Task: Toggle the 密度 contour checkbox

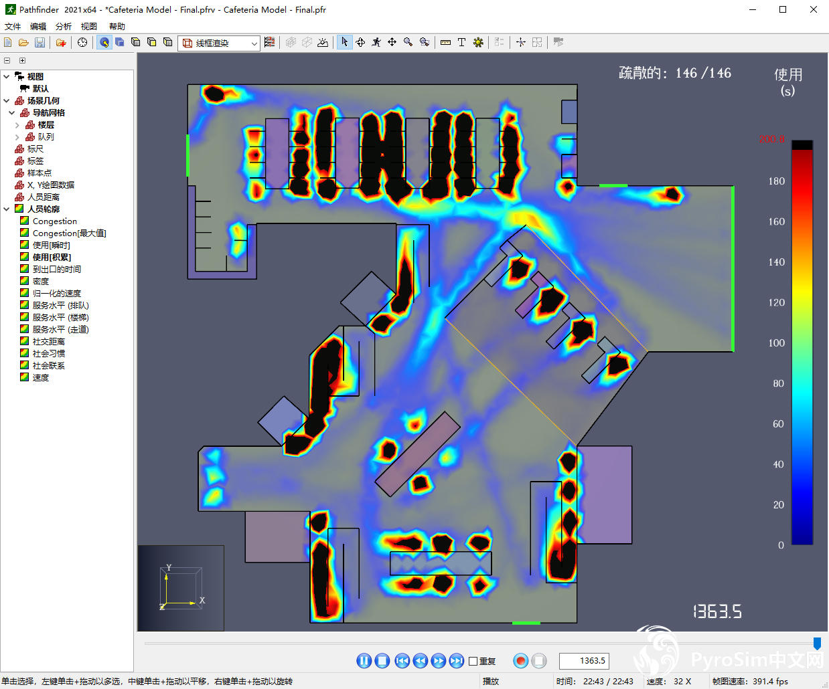Action: click(24, 281)
